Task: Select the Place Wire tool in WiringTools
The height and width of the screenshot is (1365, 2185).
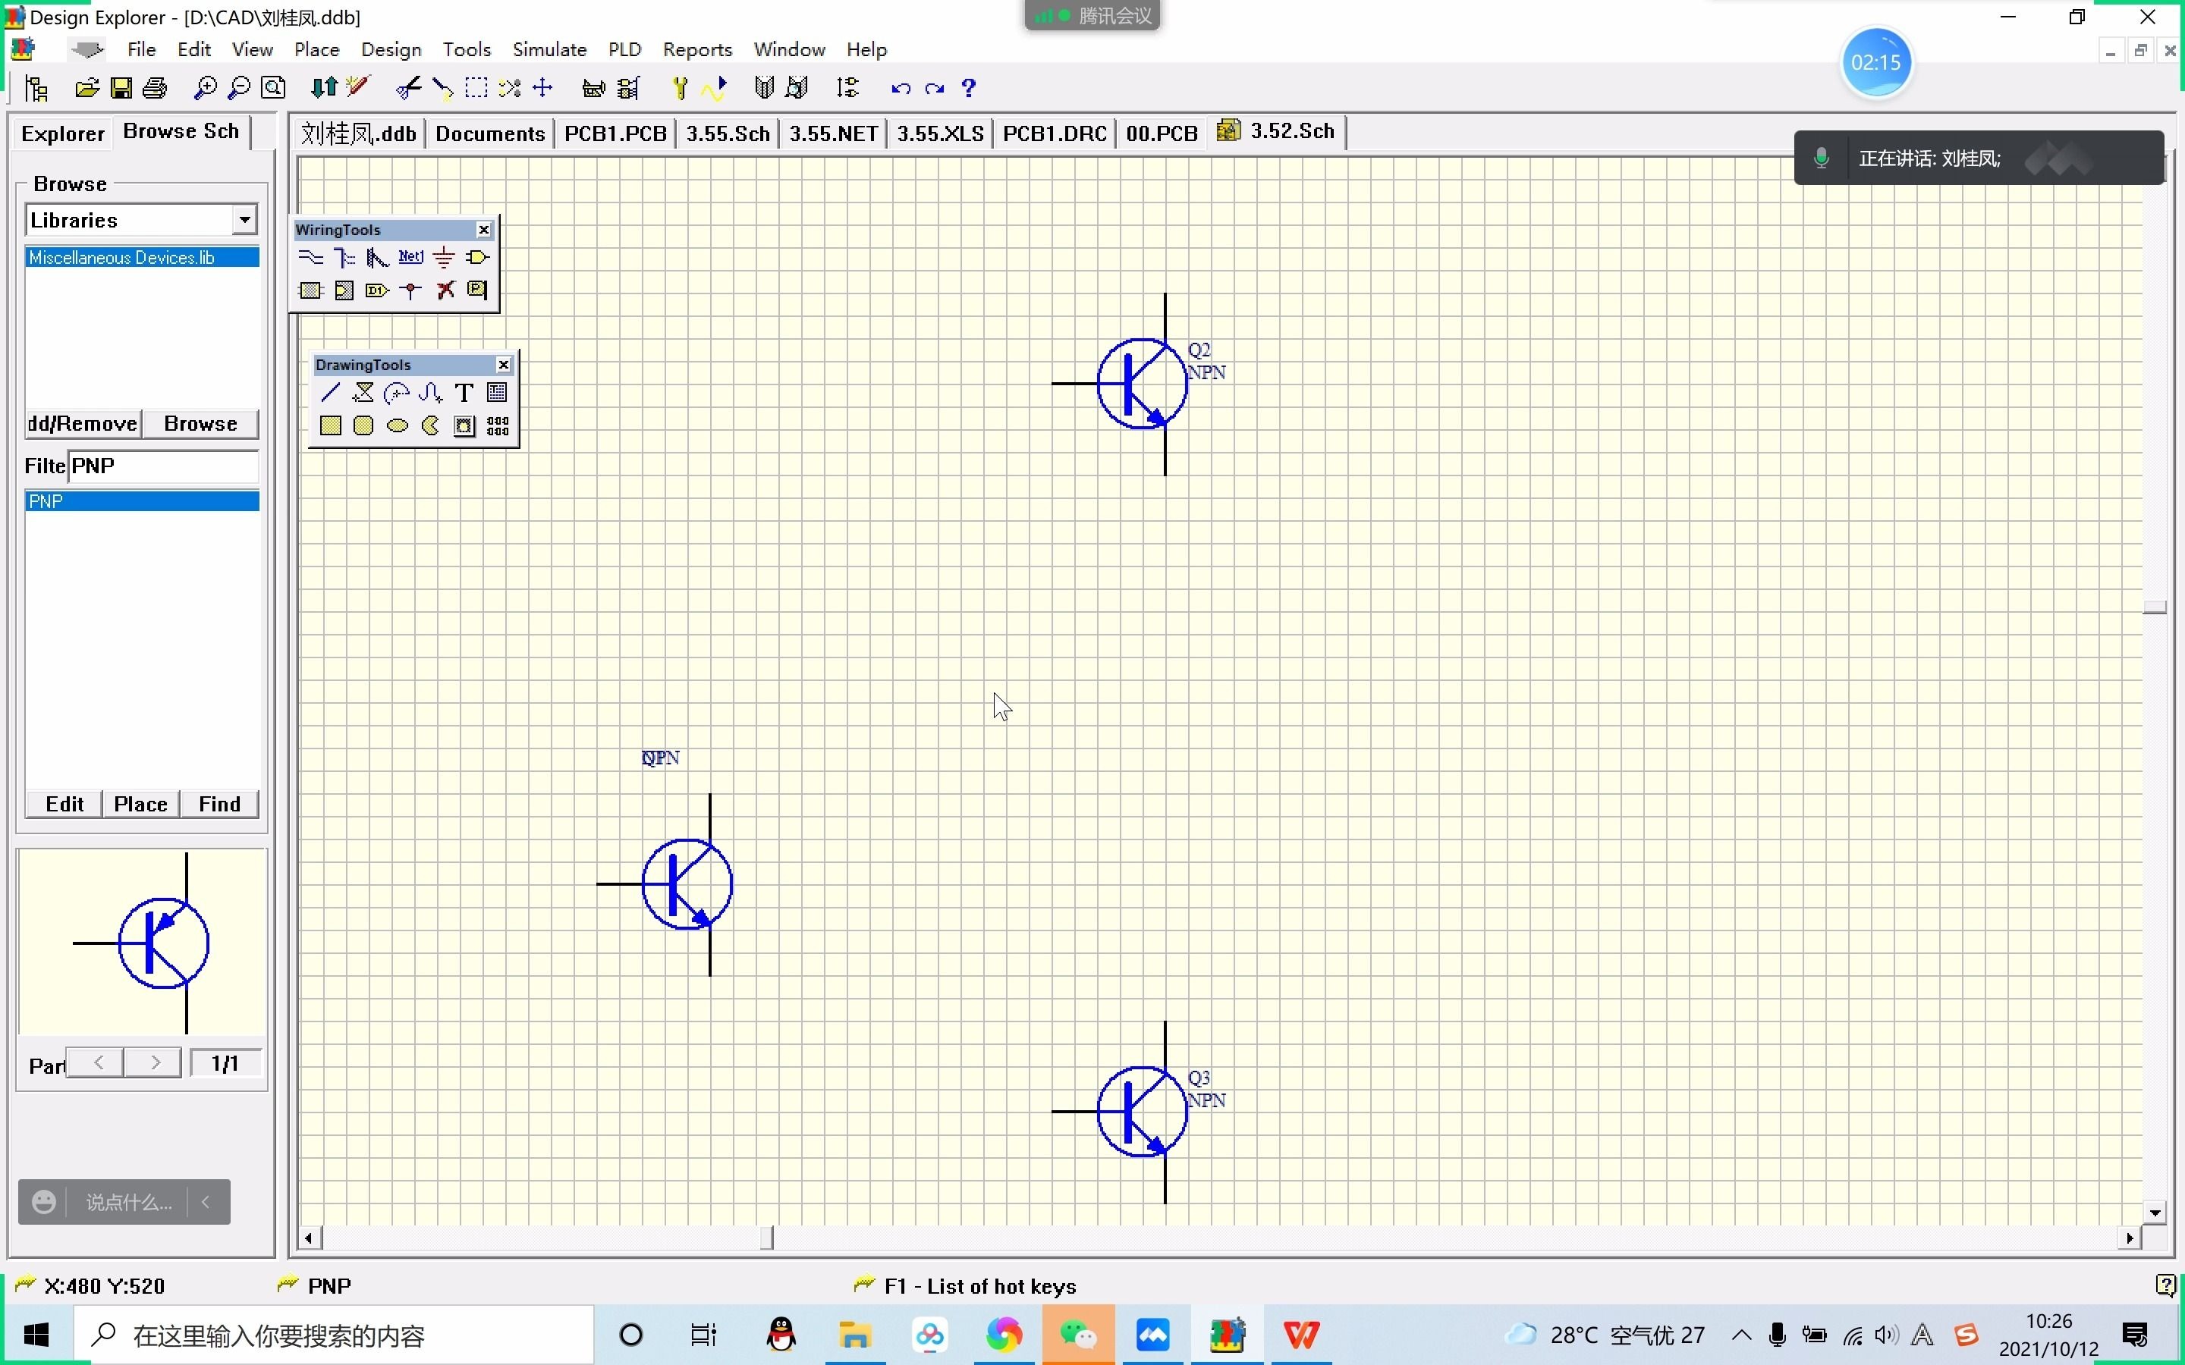Action: coord(310,258)
